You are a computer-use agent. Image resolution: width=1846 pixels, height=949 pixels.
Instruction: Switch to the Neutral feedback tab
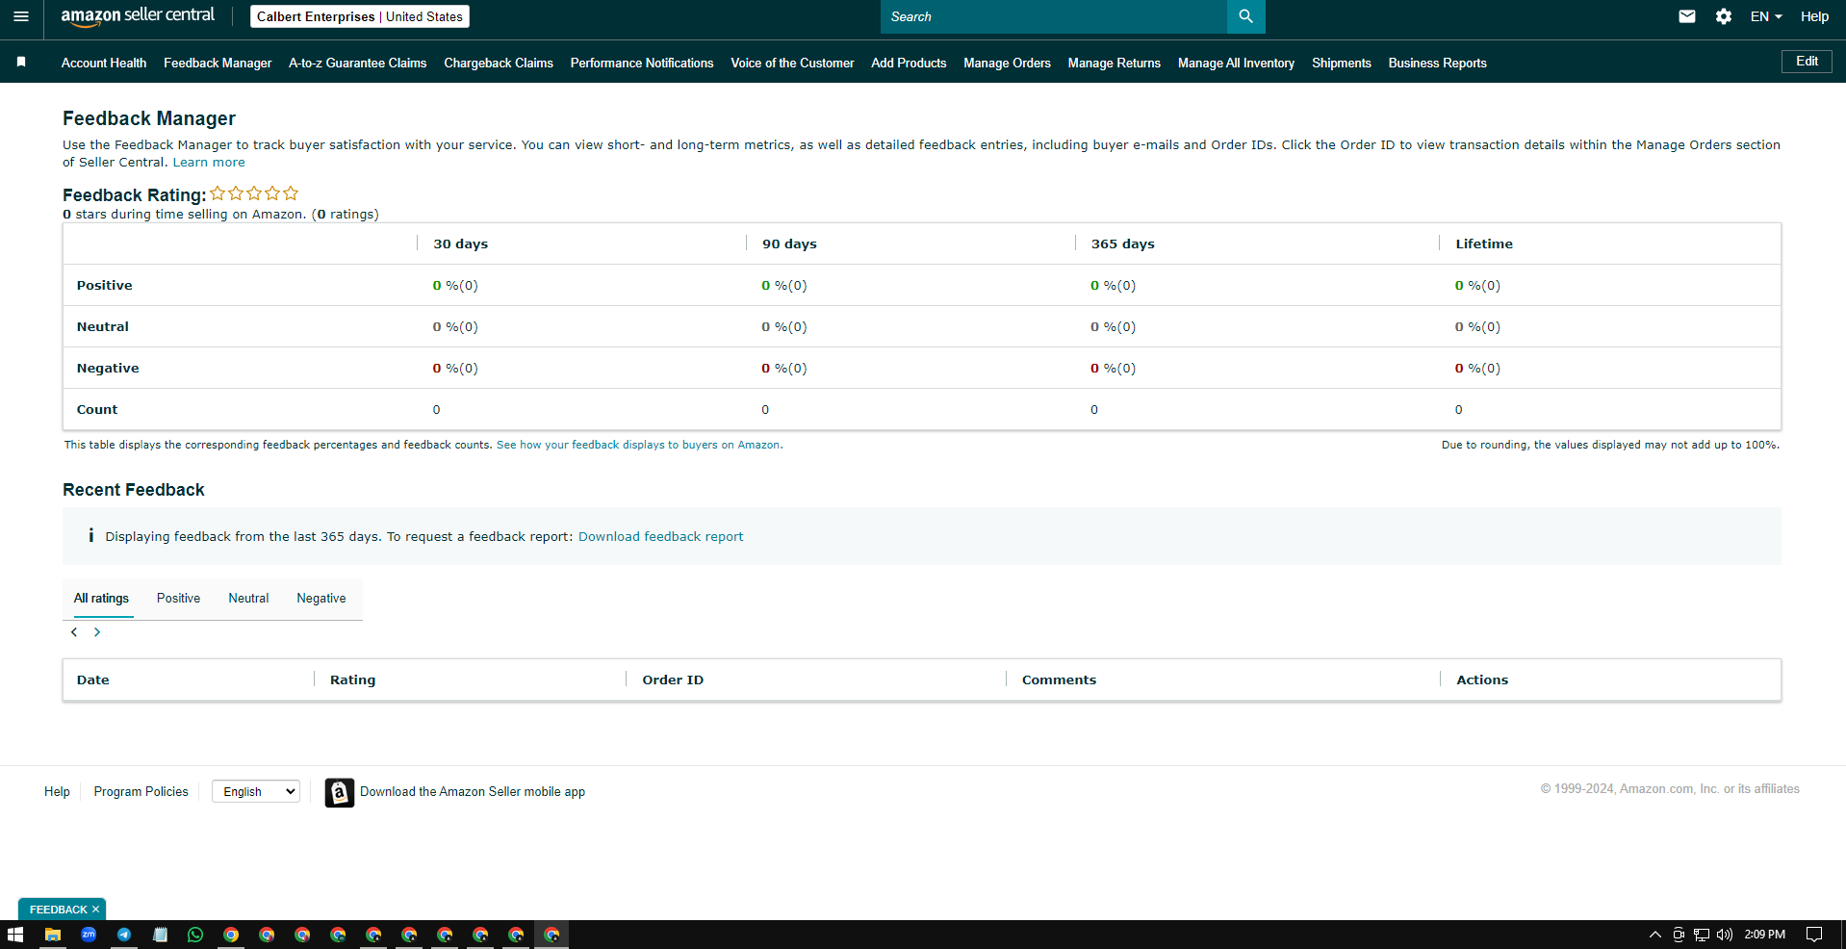click(x=248, y=598)
